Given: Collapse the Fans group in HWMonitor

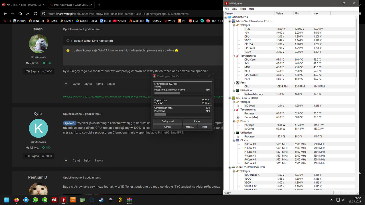Looking at the screenshot, I should point(234,83).
